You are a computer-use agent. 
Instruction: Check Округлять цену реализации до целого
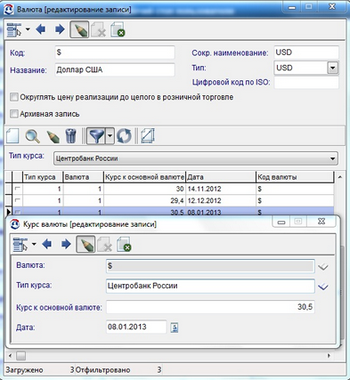tap(14, 97)
